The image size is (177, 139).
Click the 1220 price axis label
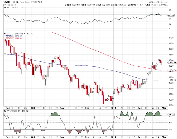coord(171,94)
